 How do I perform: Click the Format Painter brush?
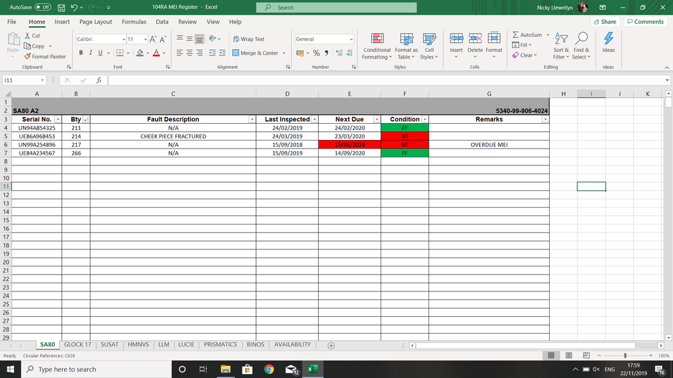28,56
